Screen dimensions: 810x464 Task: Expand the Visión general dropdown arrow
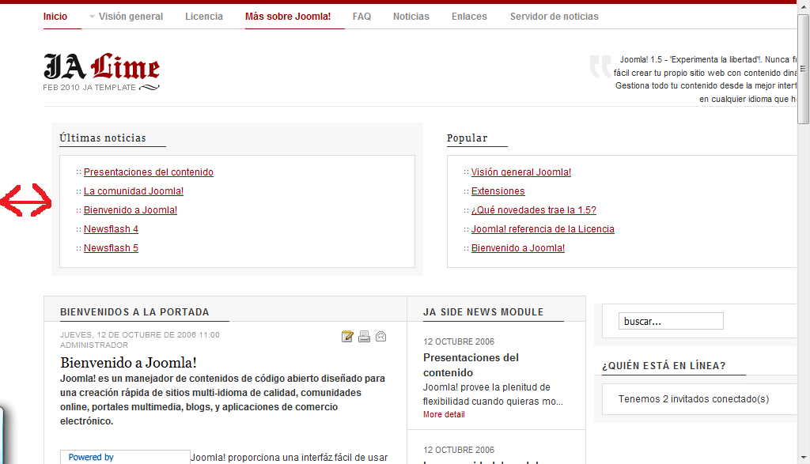click(x=92, y=17)
